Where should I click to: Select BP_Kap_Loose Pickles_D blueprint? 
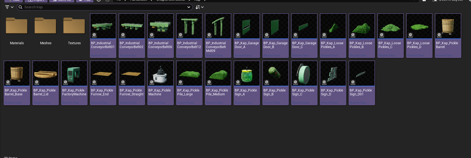pyautogui.click(x=419, y=36)
